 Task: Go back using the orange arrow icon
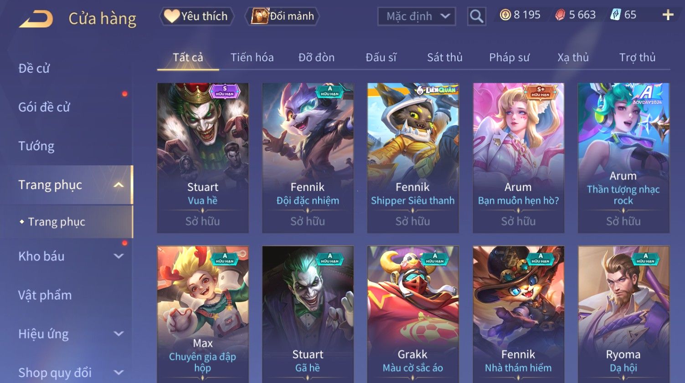(x=36, y=19)
